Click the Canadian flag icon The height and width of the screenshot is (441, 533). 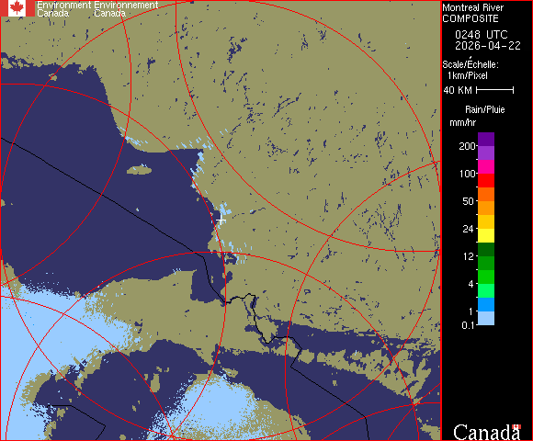(17, 8)
